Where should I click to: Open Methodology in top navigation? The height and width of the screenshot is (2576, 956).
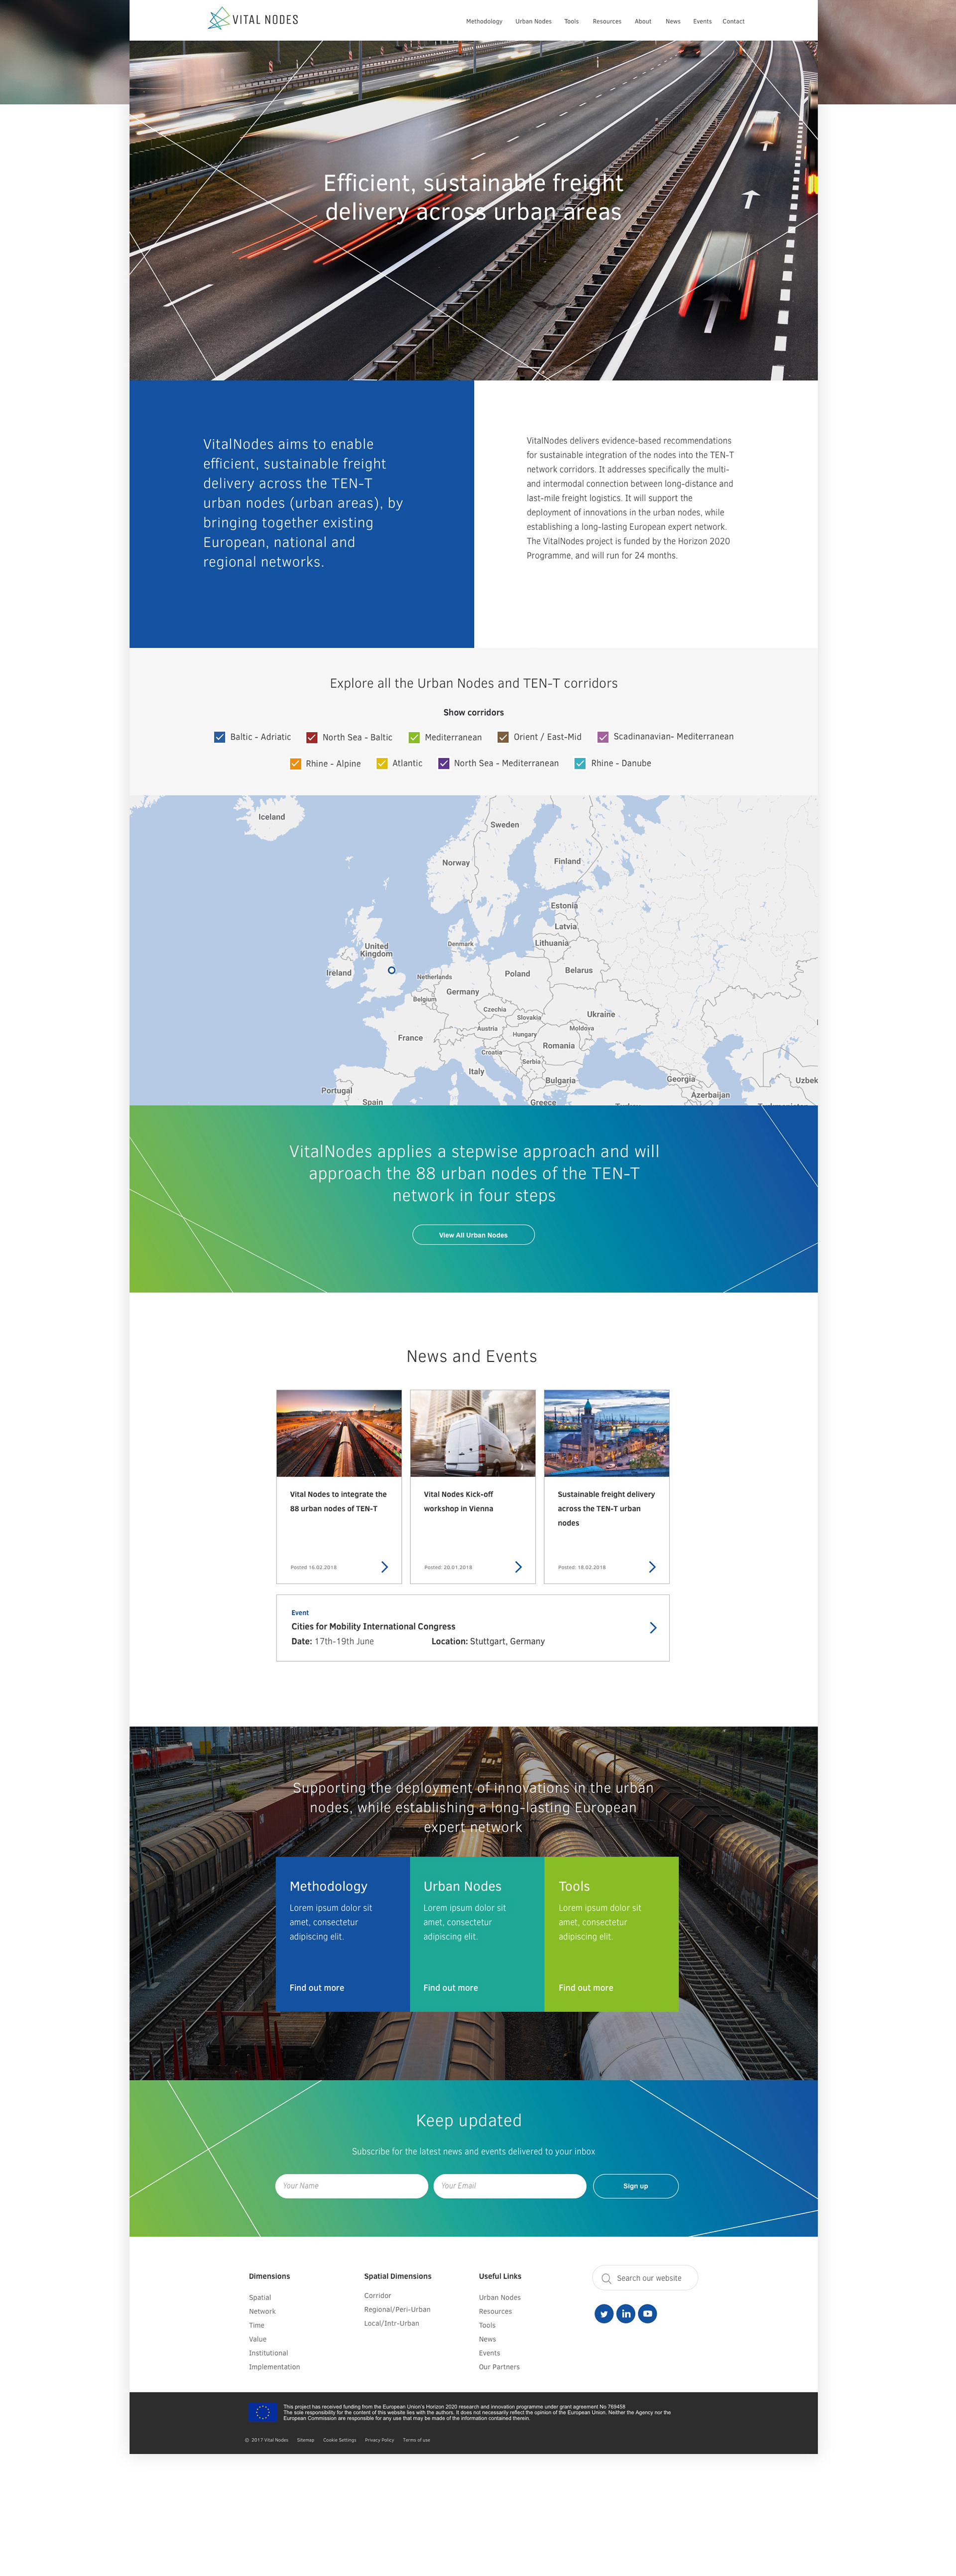[483, 21]
